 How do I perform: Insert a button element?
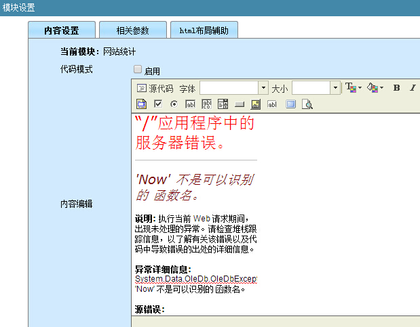point(240,104)
